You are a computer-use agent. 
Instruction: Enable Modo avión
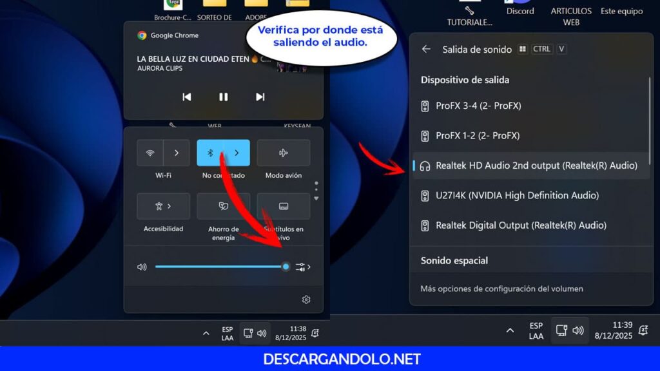pyautogui.click(x=284, y=153)
